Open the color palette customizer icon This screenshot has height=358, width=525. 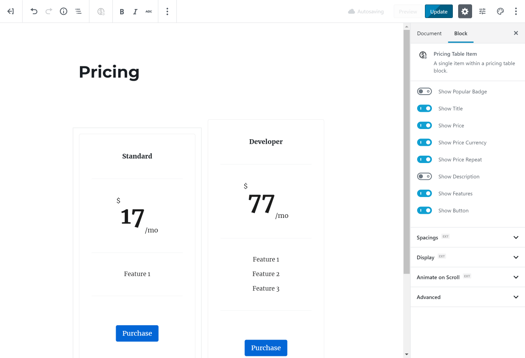(500, 11)
